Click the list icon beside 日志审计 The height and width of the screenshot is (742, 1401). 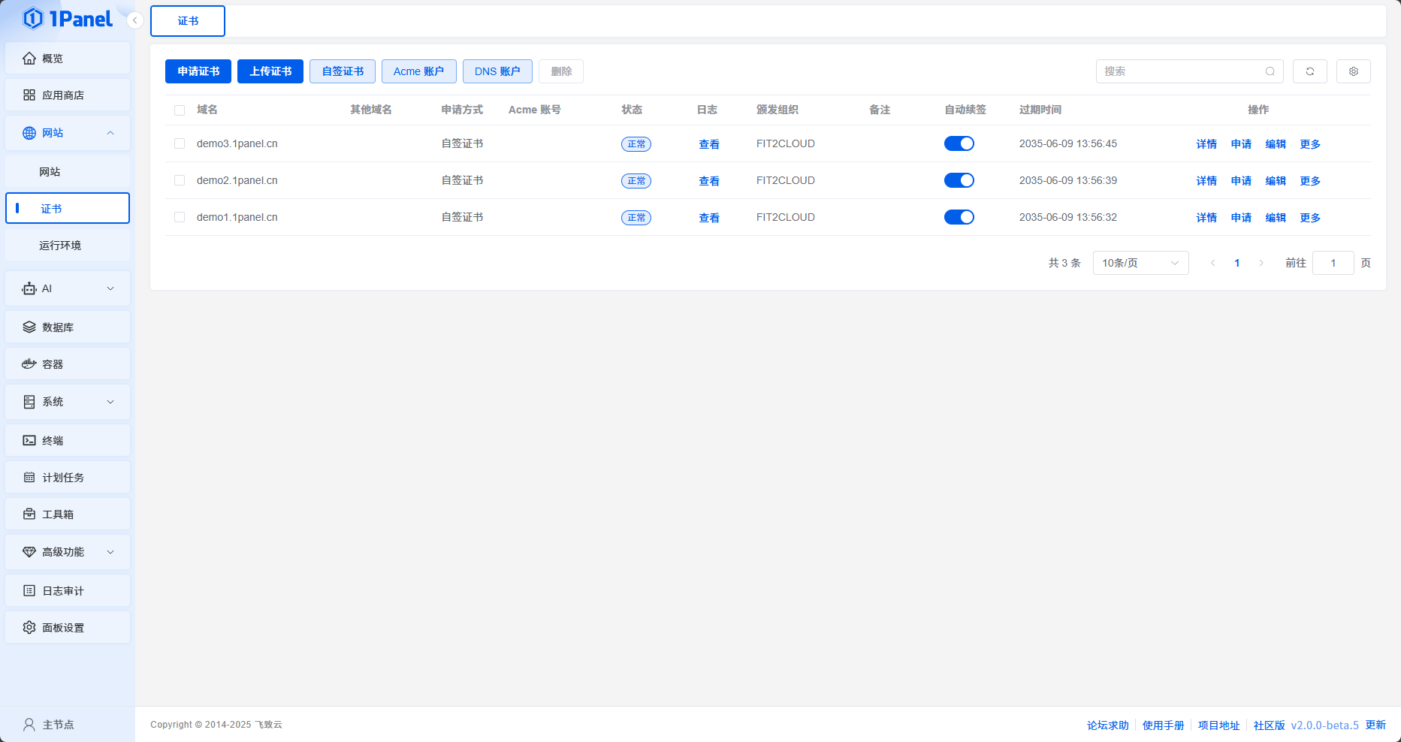point(29,591)
